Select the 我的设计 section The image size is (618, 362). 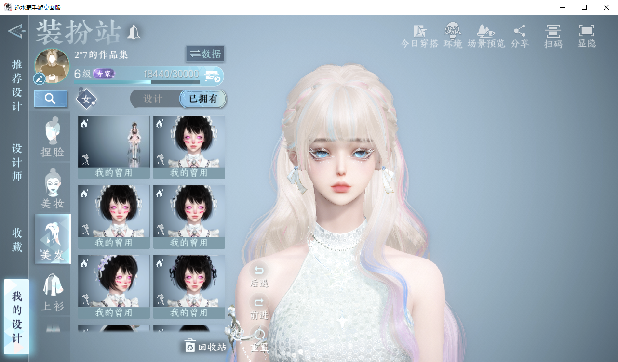click(x=17, y=316)
